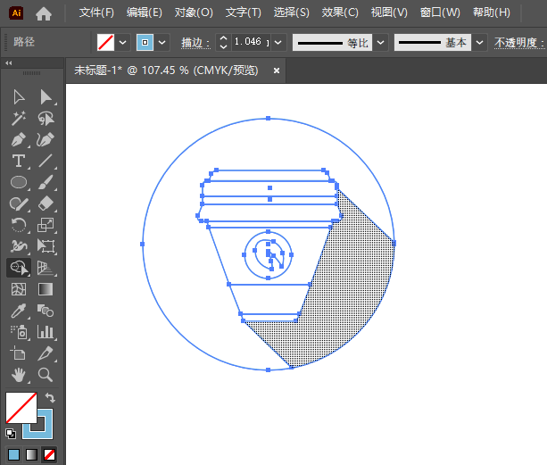
Task: Select the Pen tool
Action: click(x=19, y=140)
